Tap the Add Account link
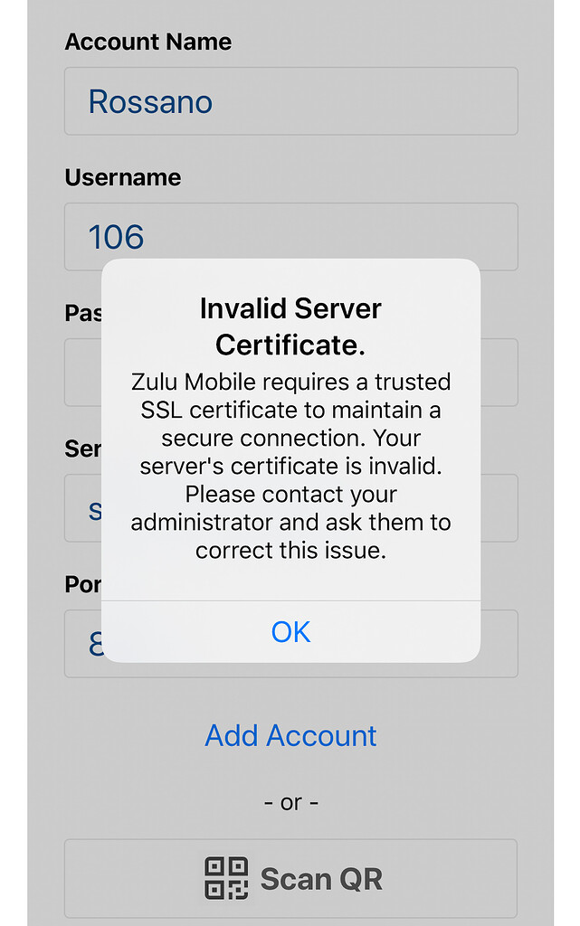Viewport: 580px width, 926px height. (x=290, y=736)
